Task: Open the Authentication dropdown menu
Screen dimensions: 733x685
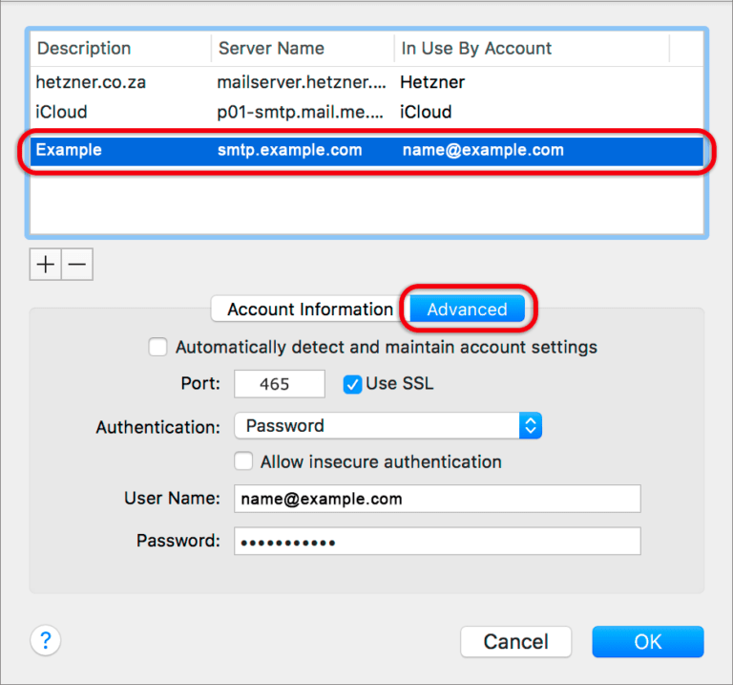Action: point(388,426)
